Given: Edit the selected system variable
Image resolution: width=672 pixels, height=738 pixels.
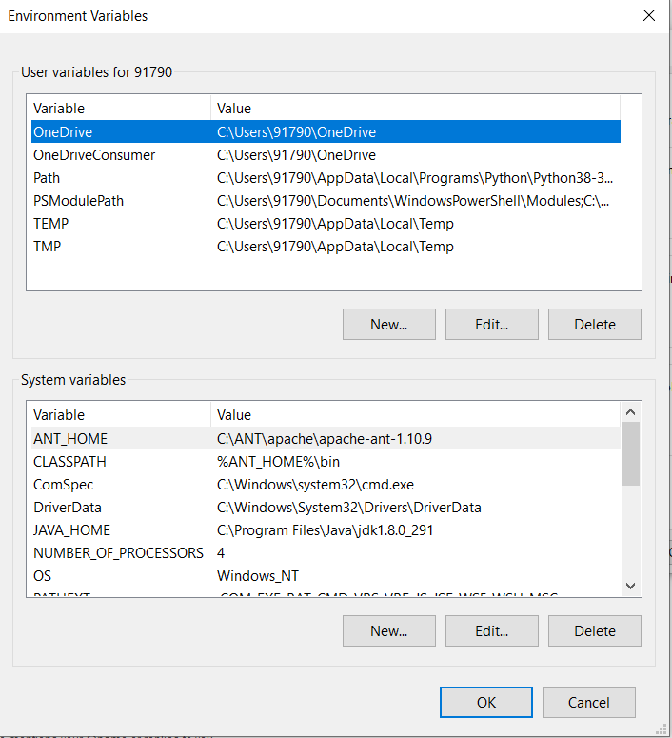Looking at the screenshot, I should (x=492, y=630).
